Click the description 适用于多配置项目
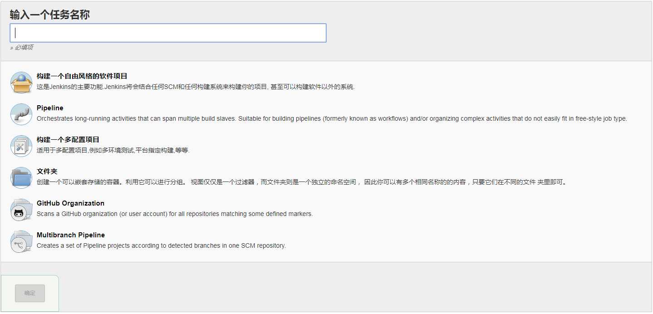653x314 pixels. 113,151
